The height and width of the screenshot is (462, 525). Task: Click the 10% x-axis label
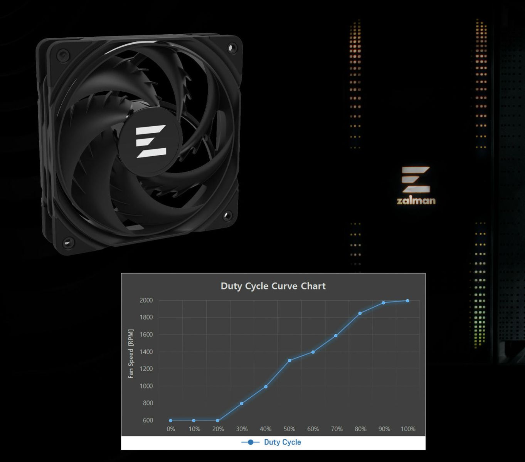194,429
